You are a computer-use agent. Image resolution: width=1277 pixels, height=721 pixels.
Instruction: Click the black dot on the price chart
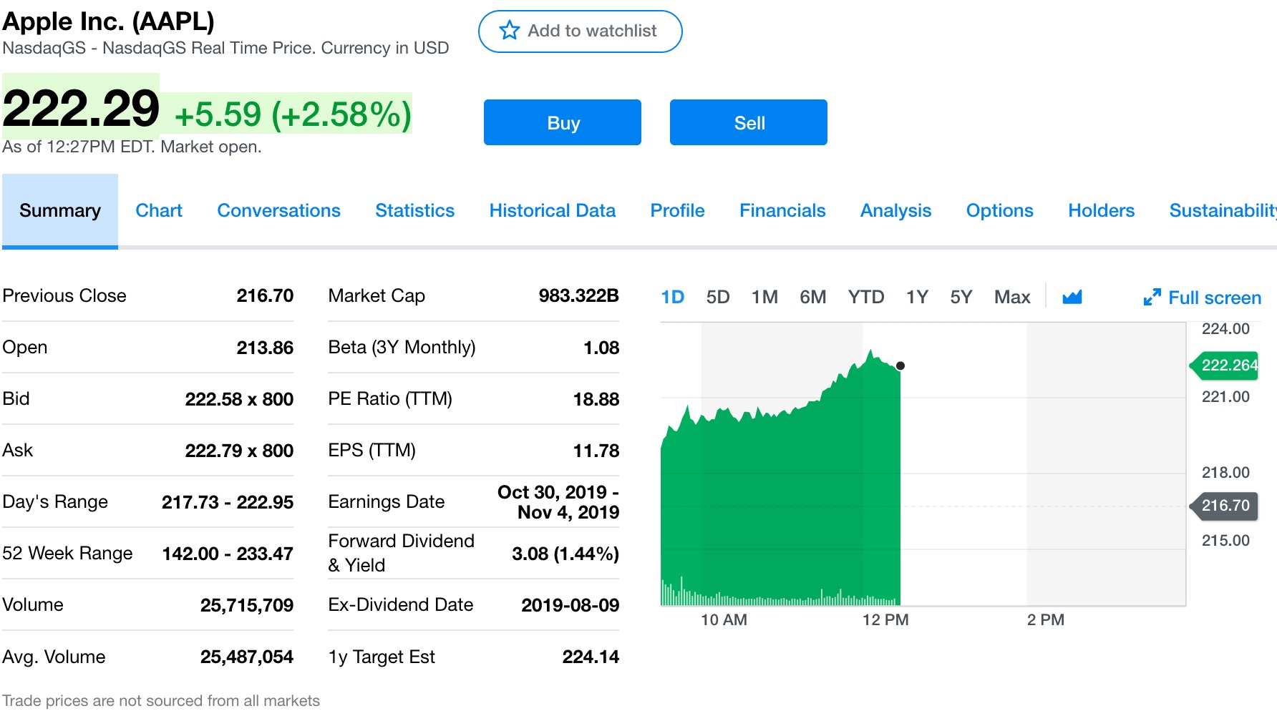click(900, 366)
